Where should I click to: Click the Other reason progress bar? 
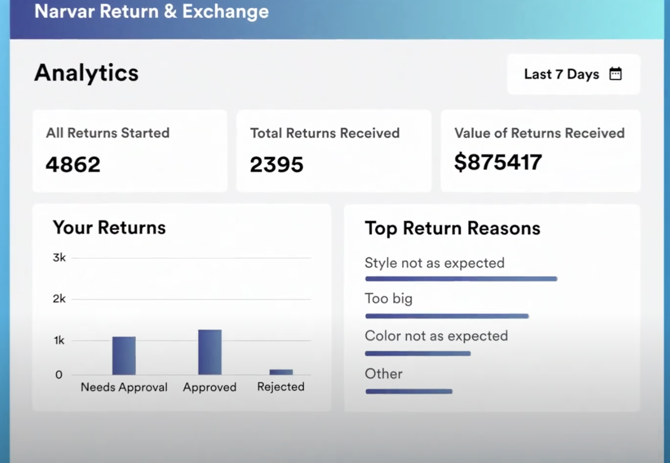pos(409,392)
